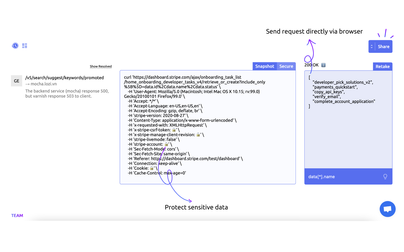Click the 'Accept: */*' header line
Viewport: 404px width, 252px height.
coord(143,101)
